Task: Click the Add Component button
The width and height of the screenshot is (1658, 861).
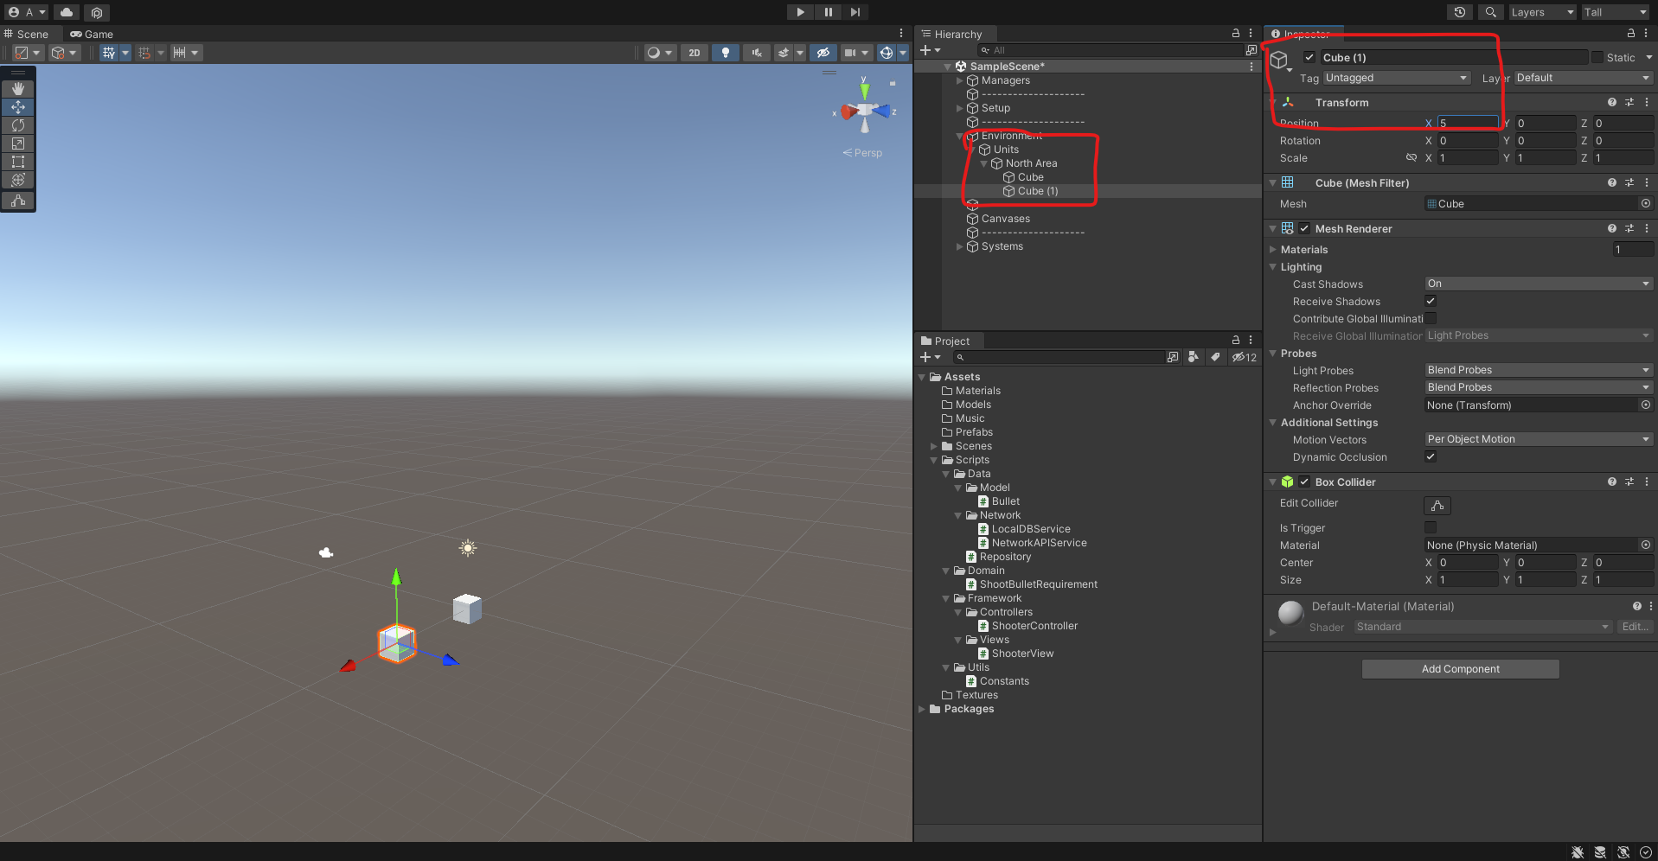Action: pyautogui.click(x=1460, y=669)
